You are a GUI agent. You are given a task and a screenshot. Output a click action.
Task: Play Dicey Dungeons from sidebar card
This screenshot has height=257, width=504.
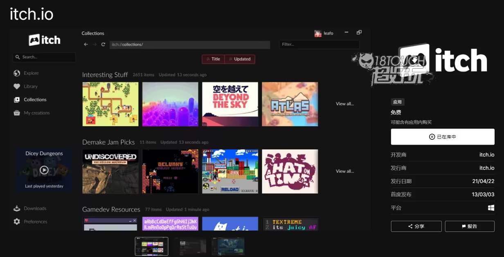point(44,170)
